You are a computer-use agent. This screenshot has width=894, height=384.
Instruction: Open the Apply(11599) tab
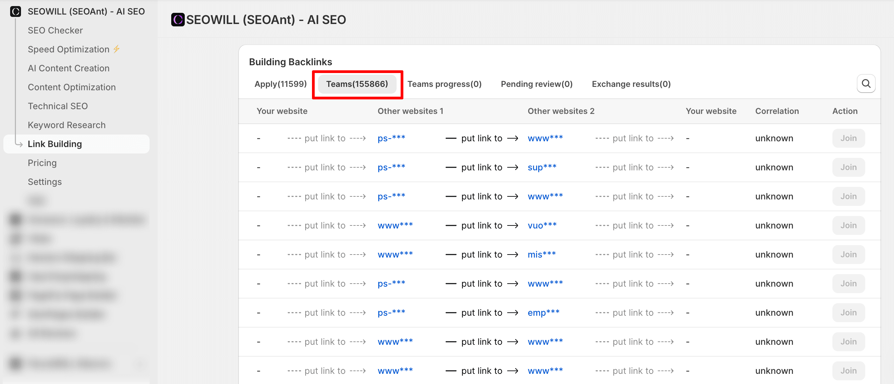(x=280, y=84)
